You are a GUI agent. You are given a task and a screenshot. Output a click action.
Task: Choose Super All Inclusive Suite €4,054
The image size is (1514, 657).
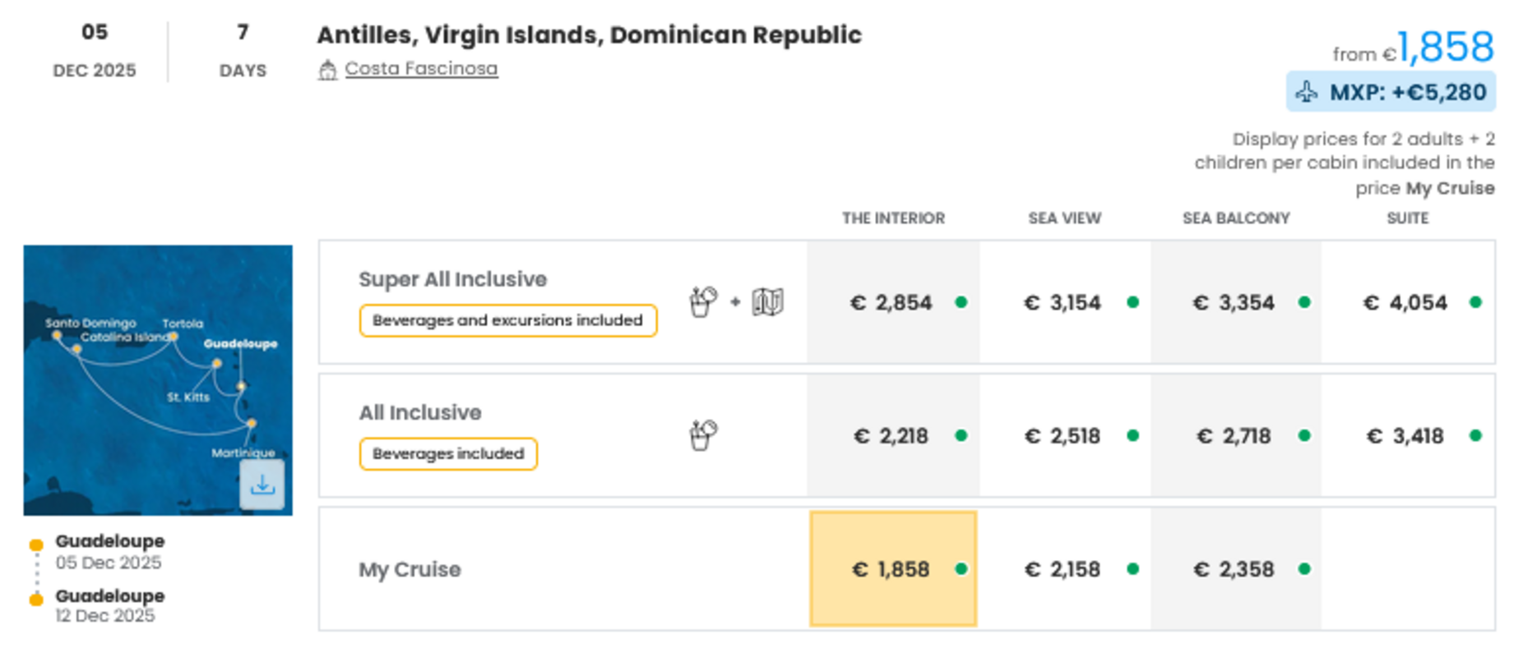click(x=1408, y=303)
